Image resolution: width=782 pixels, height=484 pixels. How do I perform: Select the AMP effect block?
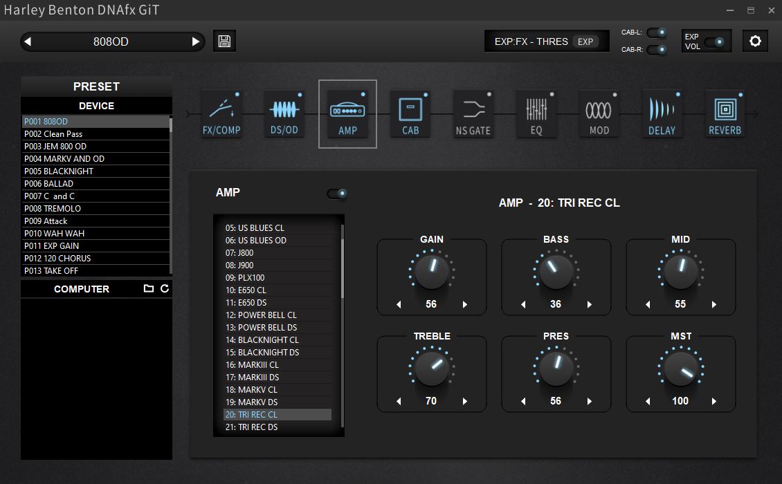[x=347, y=115]
